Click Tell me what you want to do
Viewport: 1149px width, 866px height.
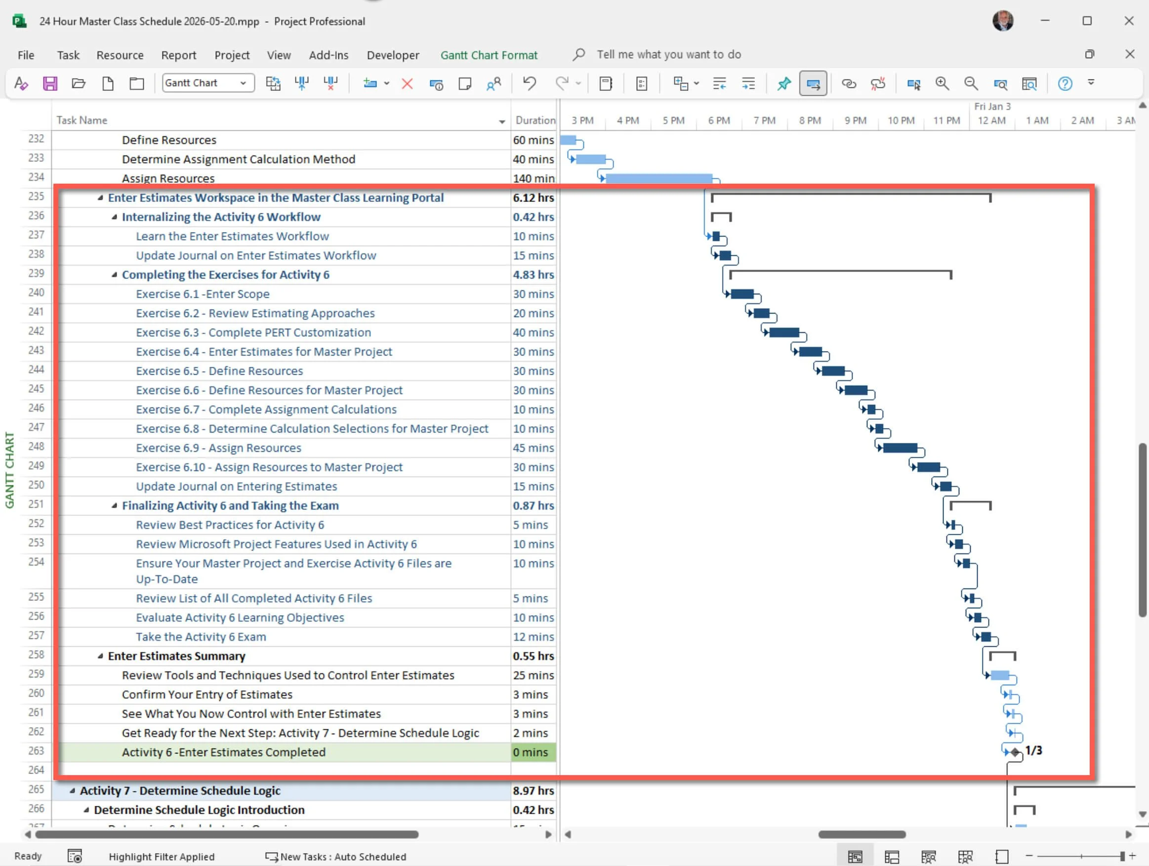click(x=668, y=54)
